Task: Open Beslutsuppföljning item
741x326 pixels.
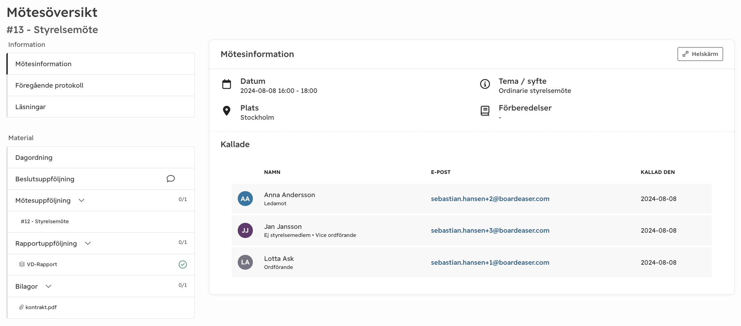Action: (x=101, y=179)
